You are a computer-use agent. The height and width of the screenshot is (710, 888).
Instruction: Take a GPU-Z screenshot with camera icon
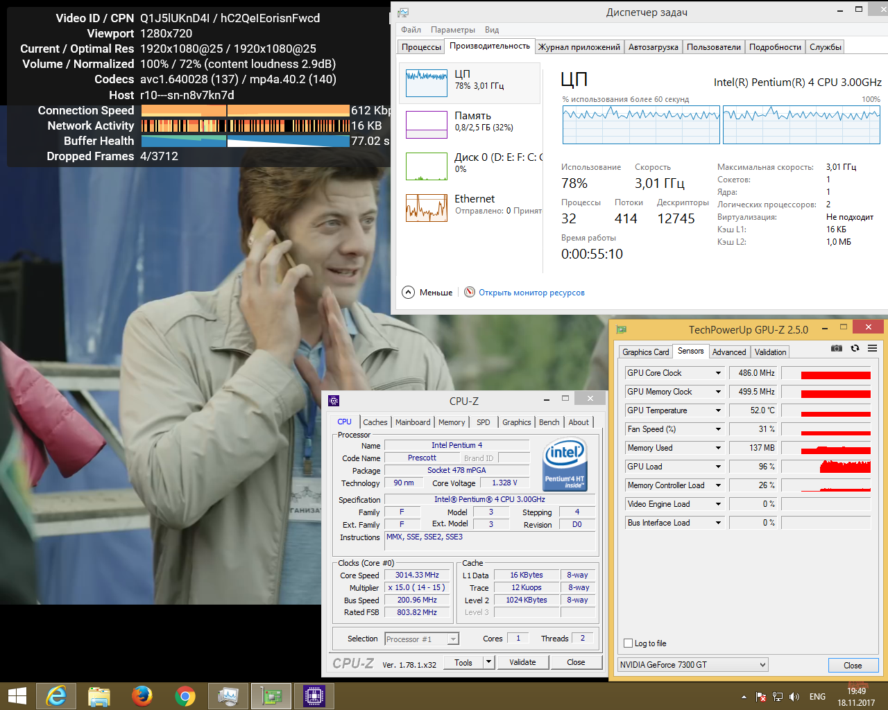pos(837,348)
